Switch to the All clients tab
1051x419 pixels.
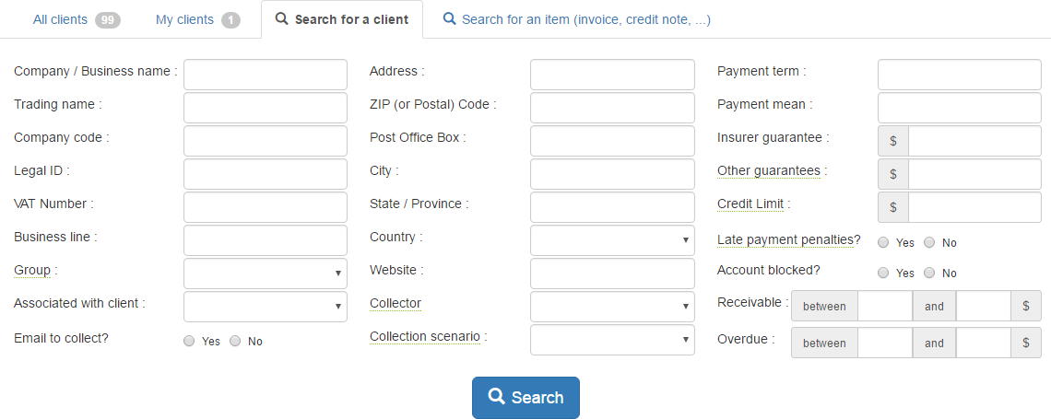click(63, 19)
